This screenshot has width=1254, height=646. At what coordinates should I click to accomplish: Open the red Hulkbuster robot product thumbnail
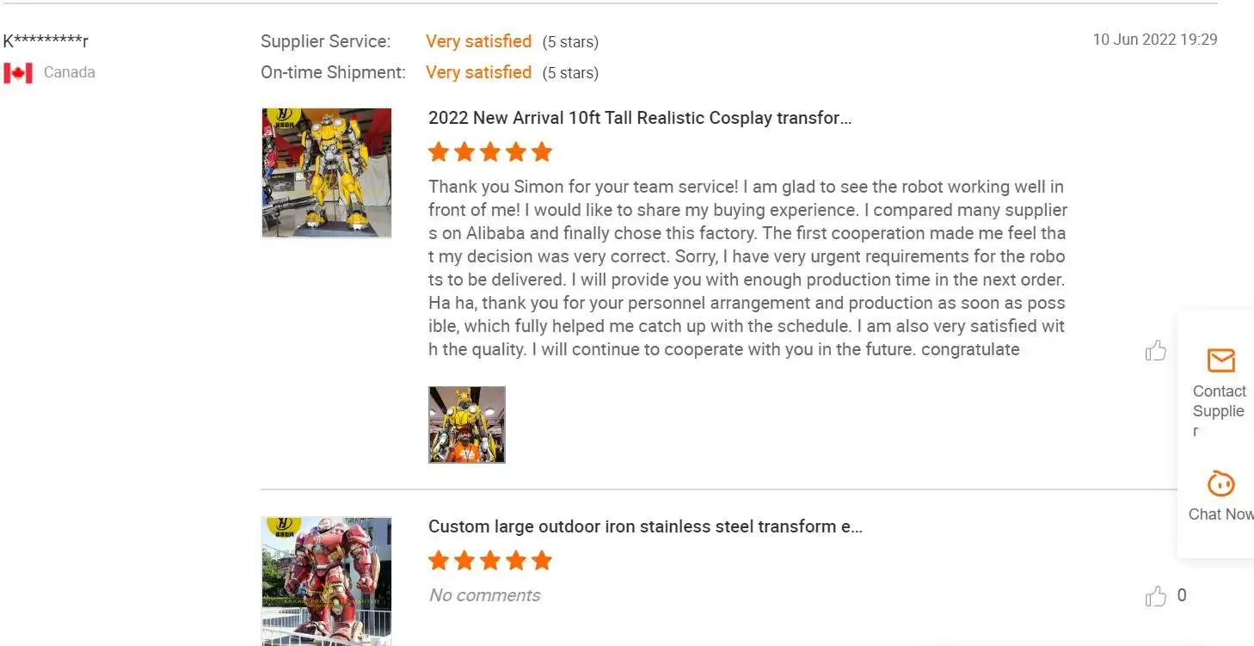(327, 580)
